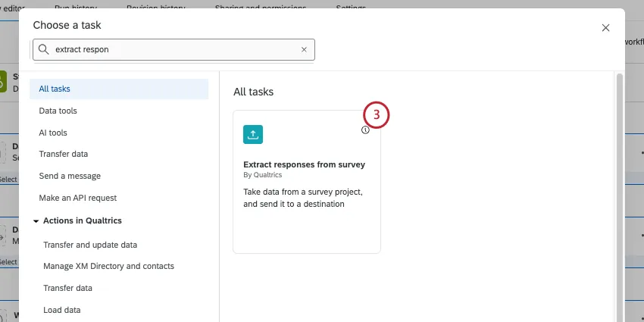Close the Choose a task dialog
Image resolution: width=644 pixels, height=322 pixels.
pos(605,27)
